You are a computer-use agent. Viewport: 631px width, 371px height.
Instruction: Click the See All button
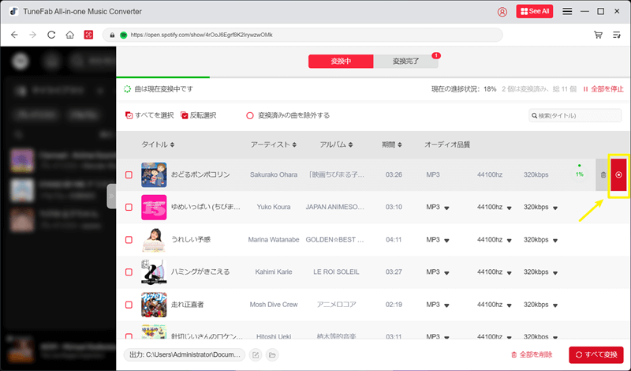point(535,11)
